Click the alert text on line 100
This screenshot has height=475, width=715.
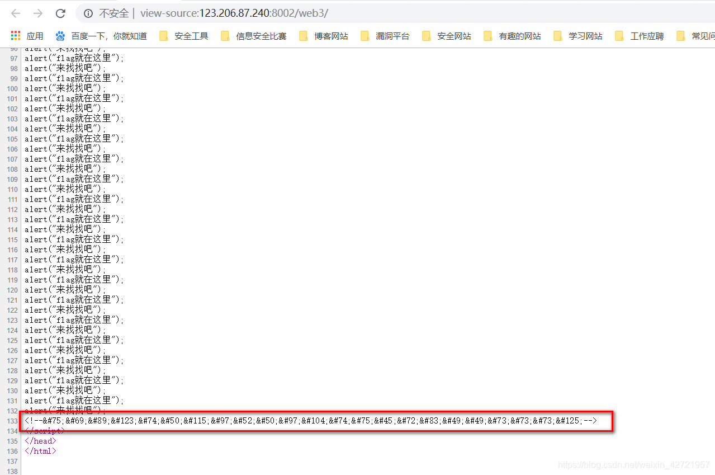point(65,88)
